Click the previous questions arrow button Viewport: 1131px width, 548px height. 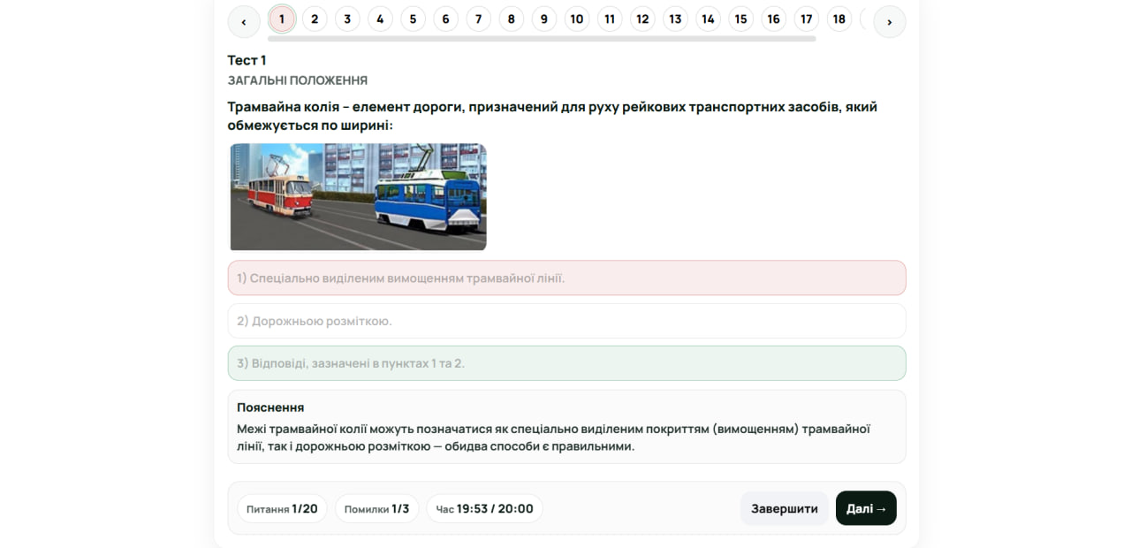[243, 22]
